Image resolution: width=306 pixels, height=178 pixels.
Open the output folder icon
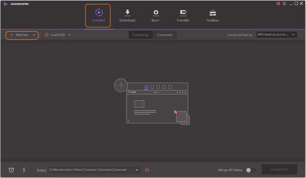click(x=147, y=170)
